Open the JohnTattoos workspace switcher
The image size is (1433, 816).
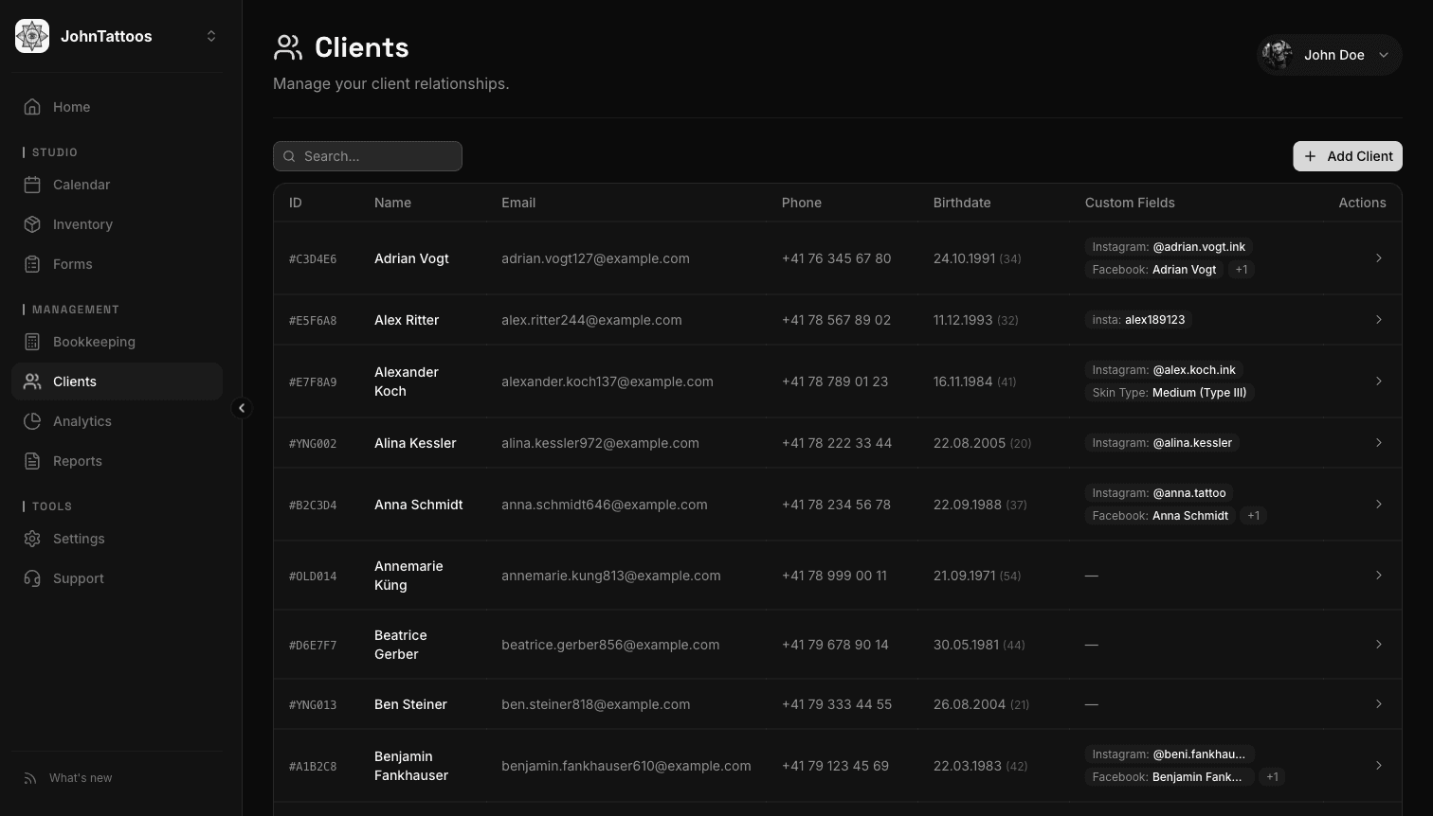tap(211, 36)
